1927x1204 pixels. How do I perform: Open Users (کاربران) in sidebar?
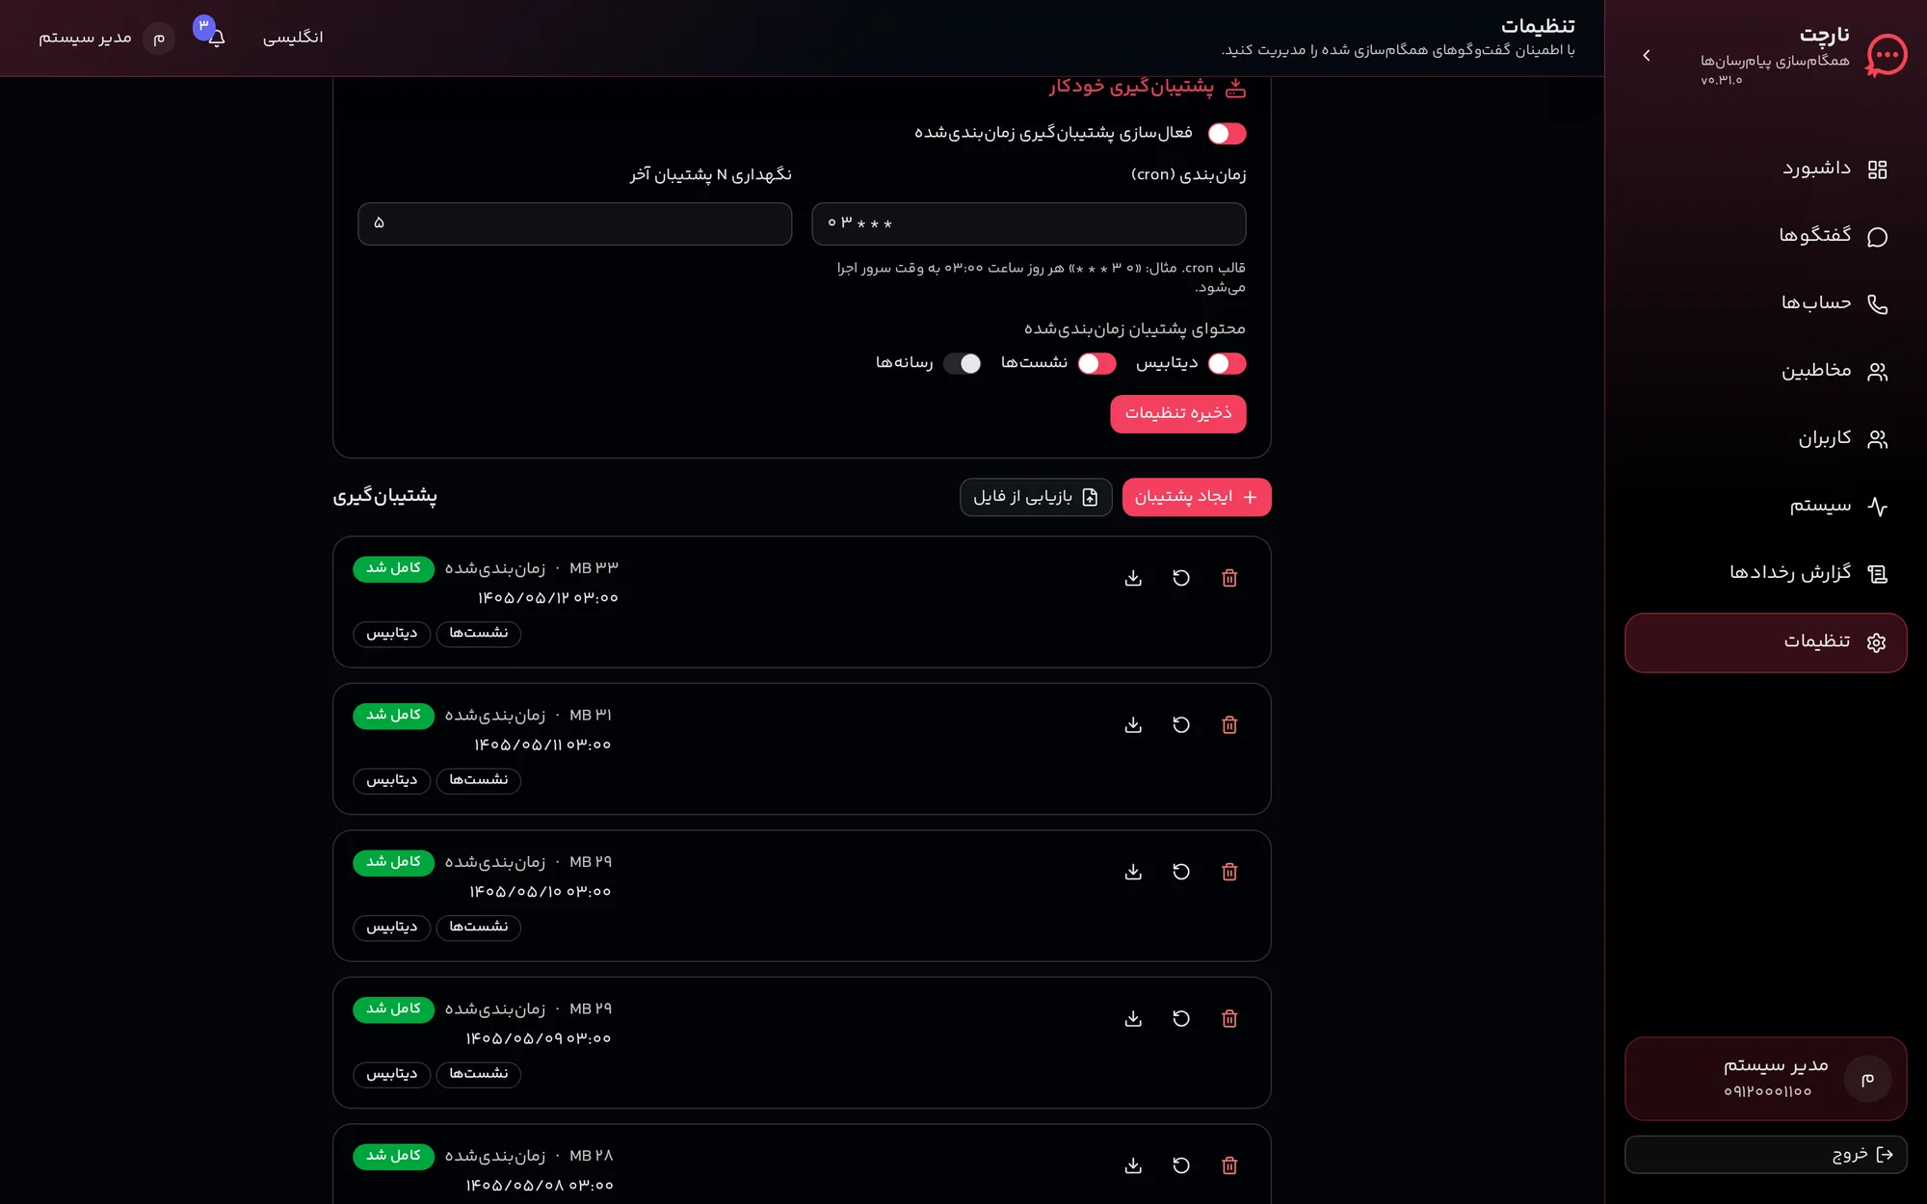click(x=1765, y=439)
